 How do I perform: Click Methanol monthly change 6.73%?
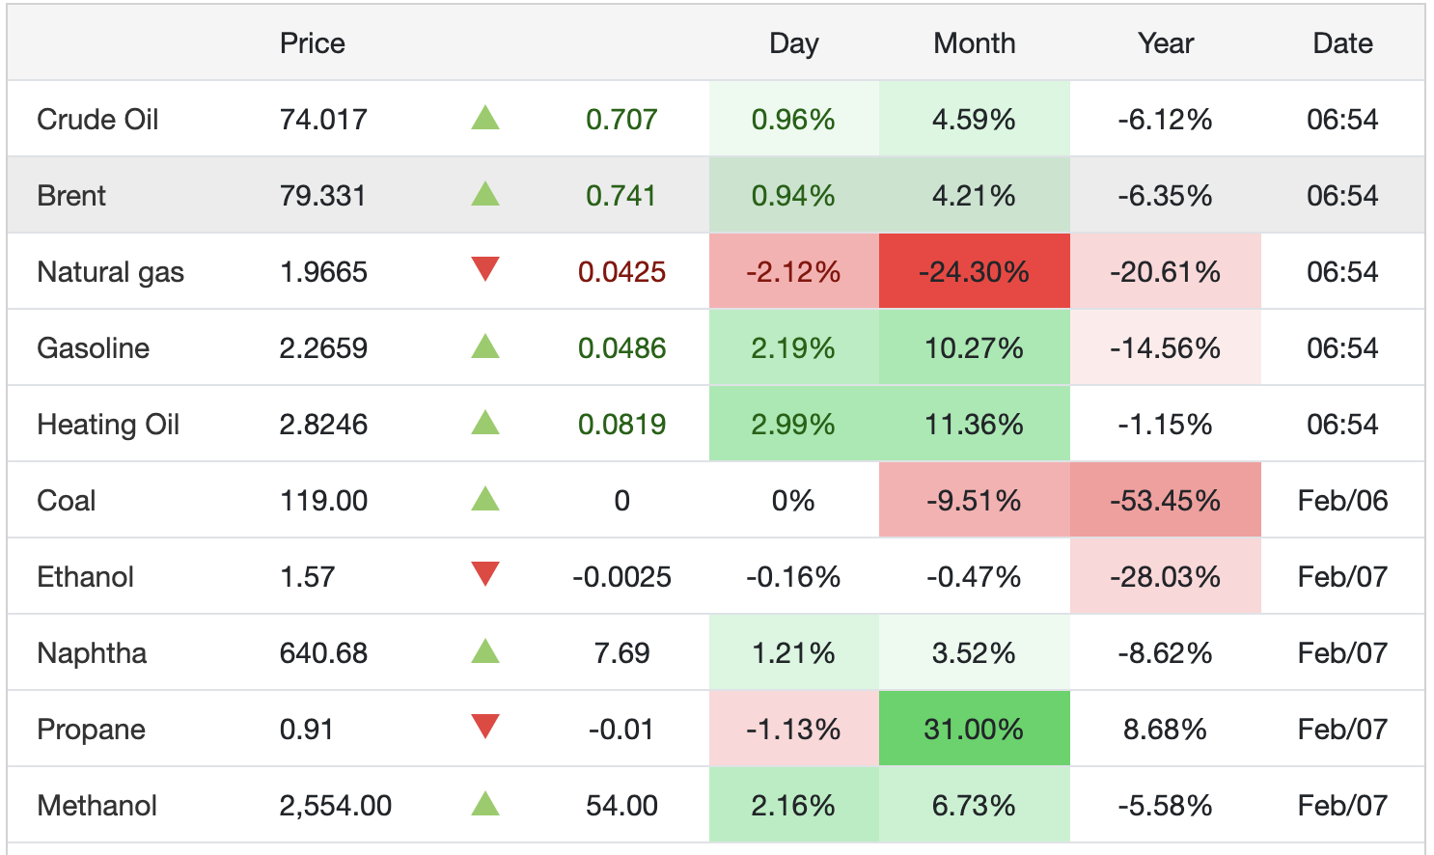[x=974, y=806]
